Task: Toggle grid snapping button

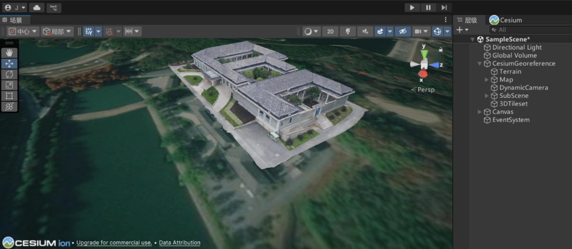Action: 88,32
